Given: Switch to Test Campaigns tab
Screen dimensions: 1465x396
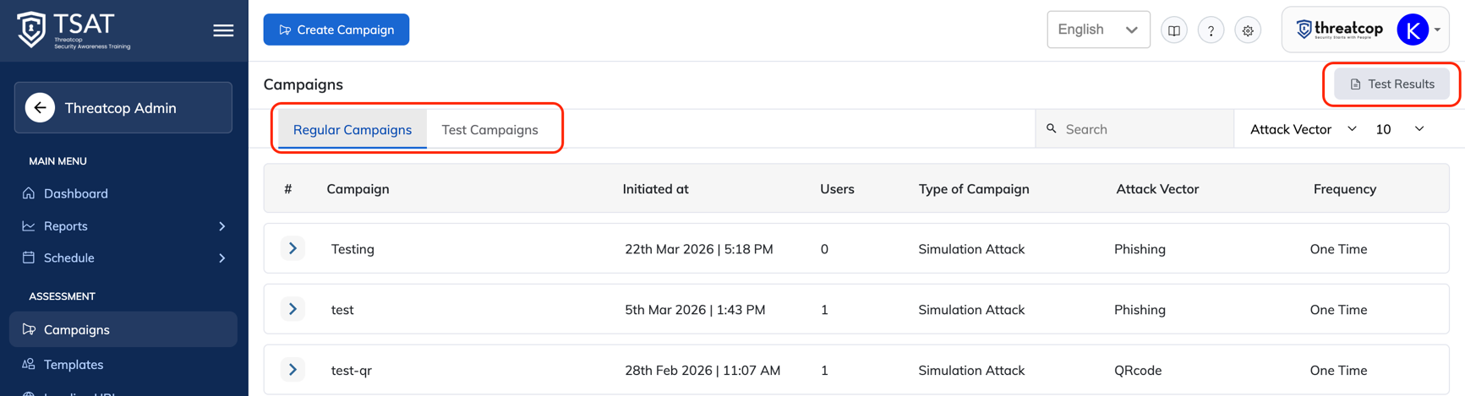Looking at the screenshot, I should (489, 129).
